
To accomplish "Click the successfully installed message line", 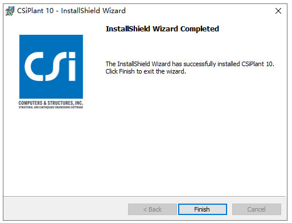I will tap(190, 64).
